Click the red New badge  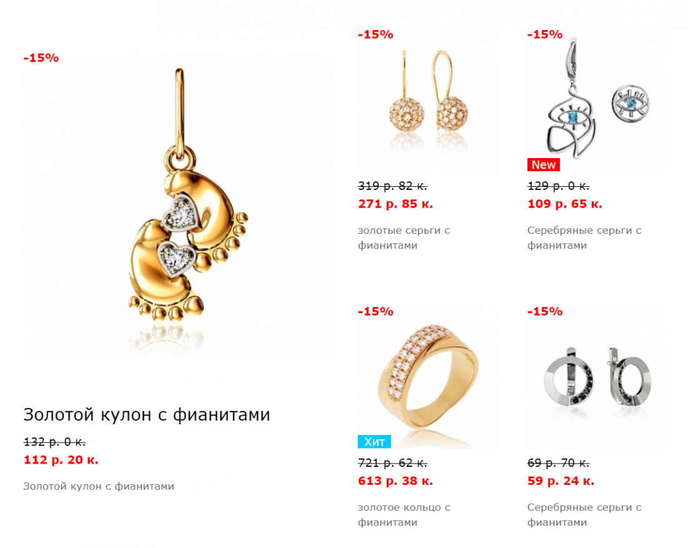coord(543,165)
